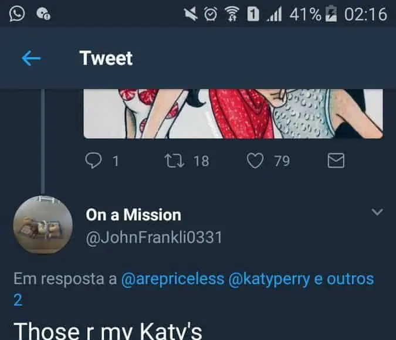
Task: Tap the alarm clock status icon
Action: click(211, 14)
